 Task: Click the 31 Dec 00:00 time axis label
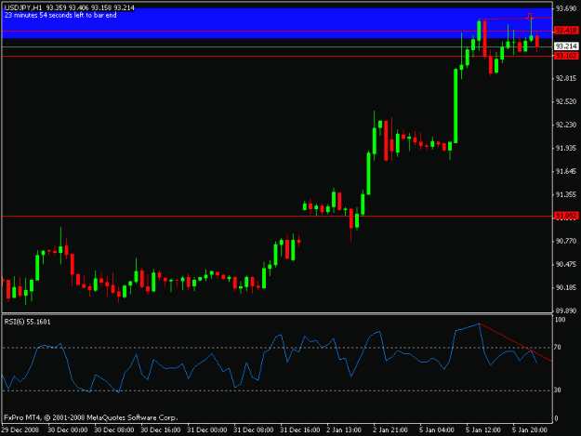(x=207, y=430)
